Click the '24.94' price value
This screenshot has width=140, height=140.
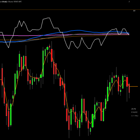click(x=134, y=109)
